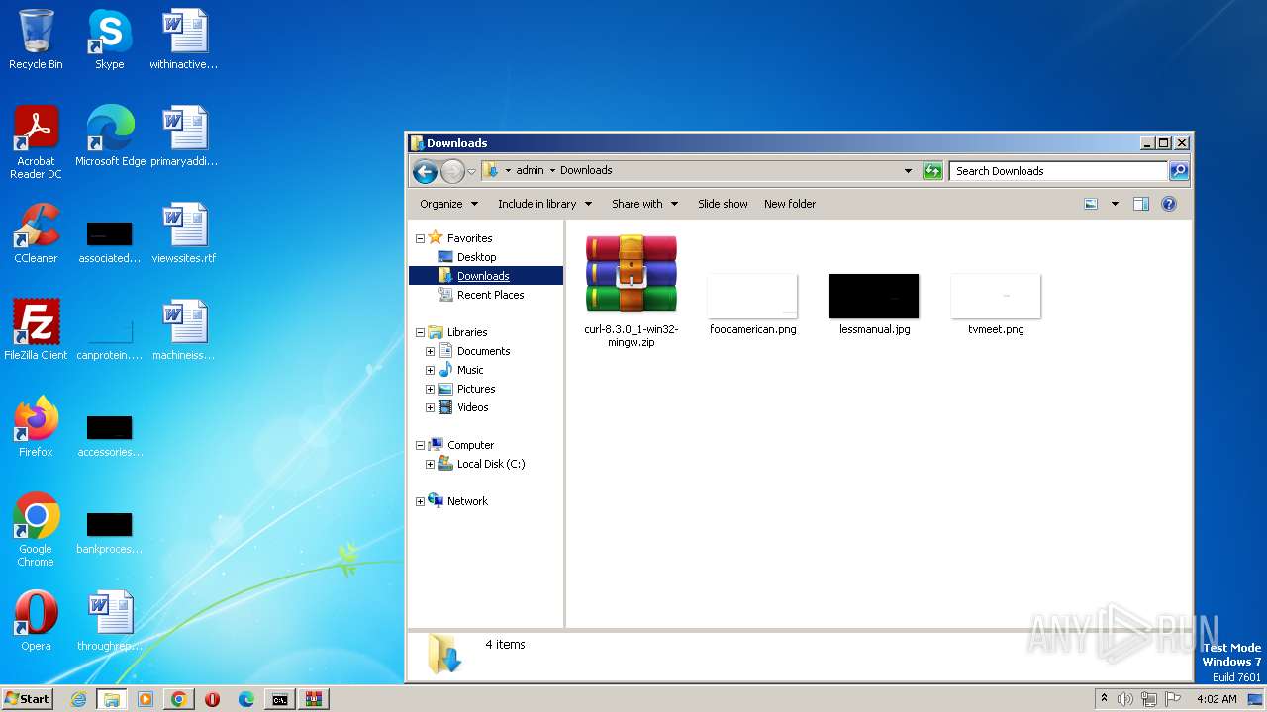Select Recent Places under Favorites
1267x712 pixels.
(490, 295)
